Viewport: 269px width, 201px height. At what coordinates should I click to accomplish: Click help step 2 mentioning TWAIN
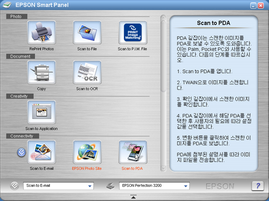[213, 85]
